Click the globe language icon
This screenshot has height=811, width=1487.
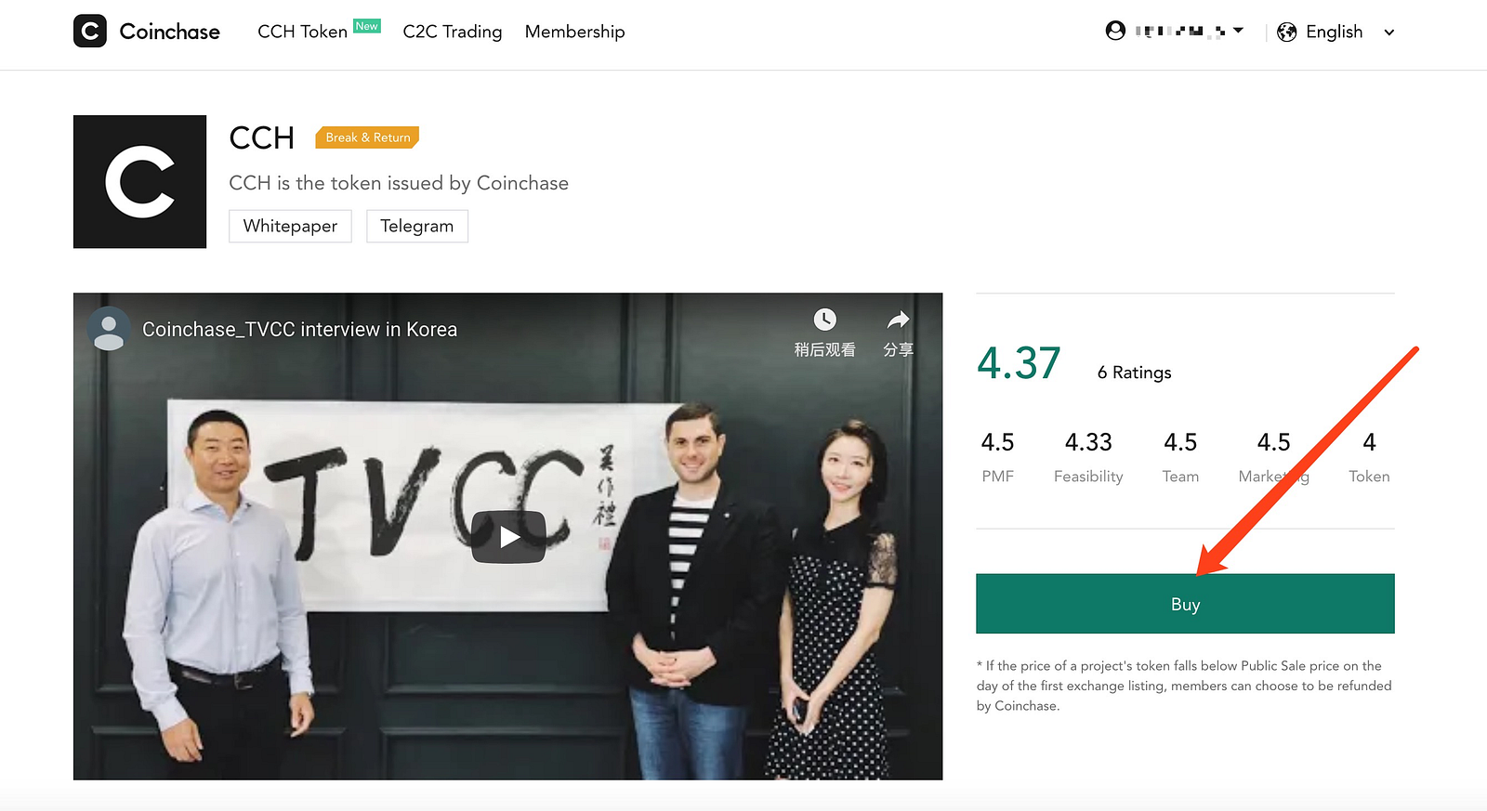(x=1286, y=33)
